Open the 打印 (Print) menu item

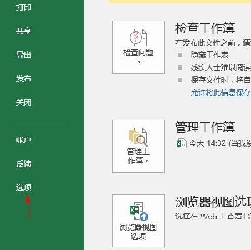pyautogui.click(x=24, y=8)
